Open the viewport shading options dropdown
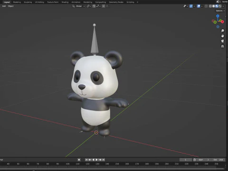Screen dimensions: 228x171 tap(223, 6)
